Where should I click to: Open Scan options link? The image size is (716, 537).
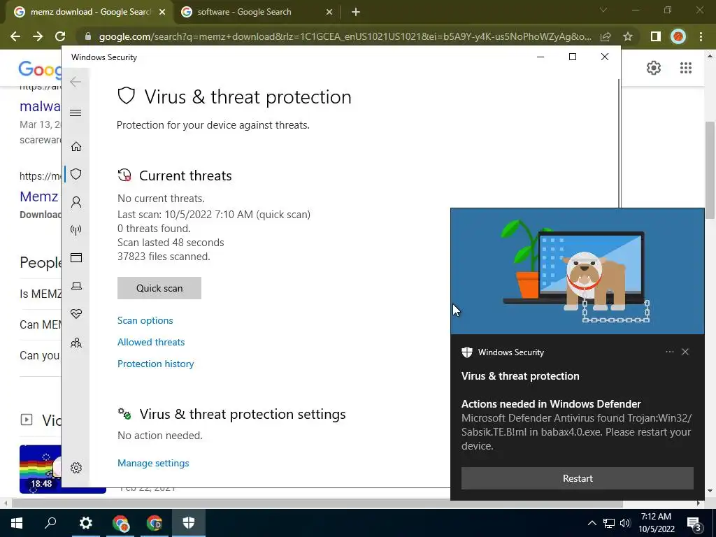pyautogui.click(x=145, y=320)
